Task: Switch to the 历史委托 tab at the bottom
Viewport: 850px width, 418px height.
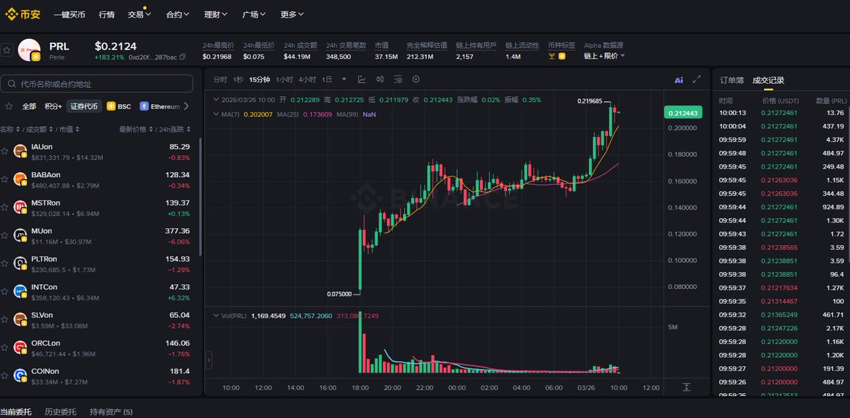Action: [60, 410]
